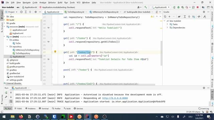Expand all nodes in the Gradle panel
Viewport: 214px width, 120px height.
click(185, 17)
